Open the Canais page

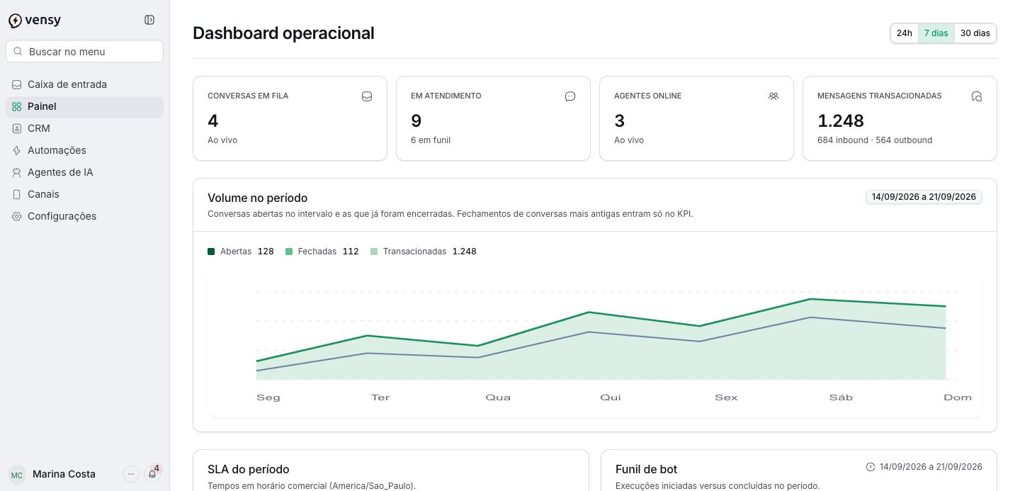pos(84,194)
